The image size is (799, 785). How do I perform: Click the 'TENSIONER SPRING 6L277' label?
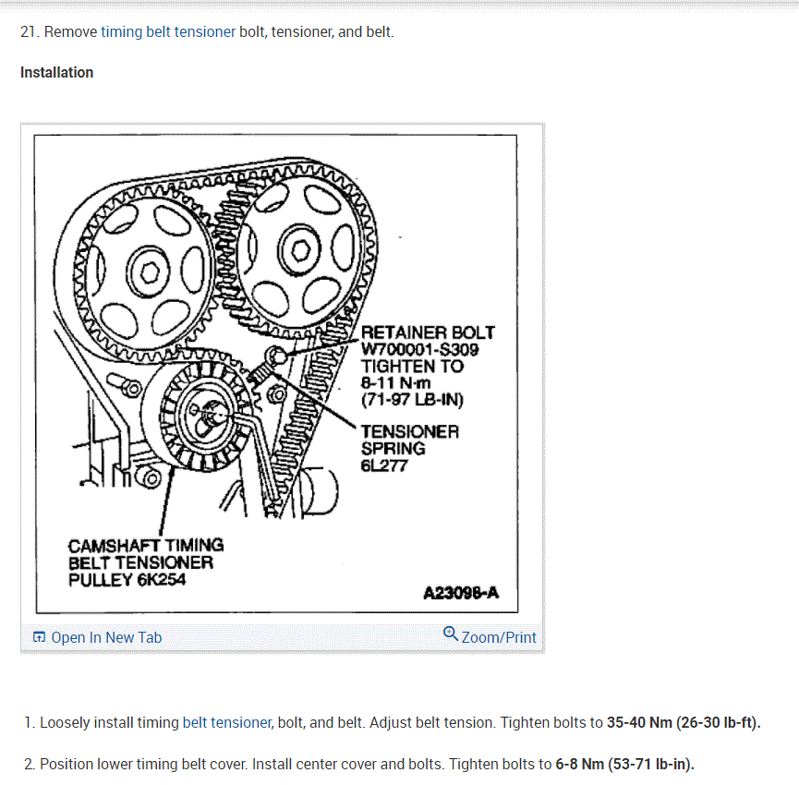[410, 448]
